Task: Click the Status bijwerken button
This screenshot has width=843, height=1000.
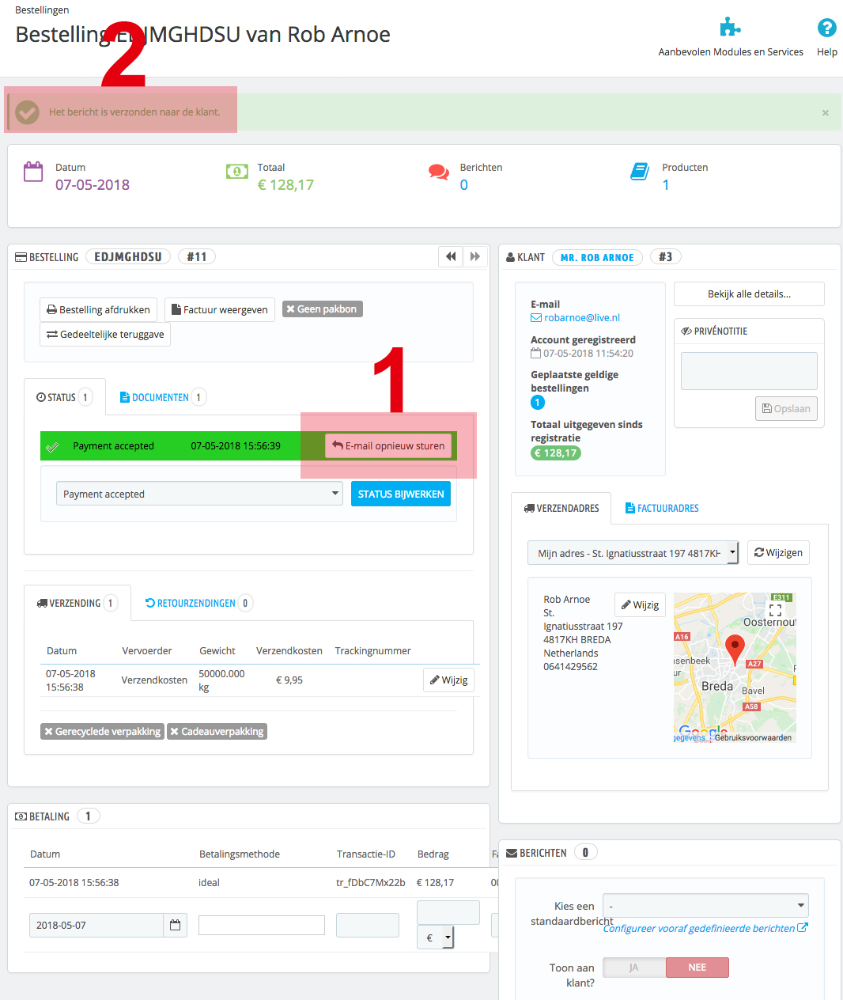Action: point(401,494)
